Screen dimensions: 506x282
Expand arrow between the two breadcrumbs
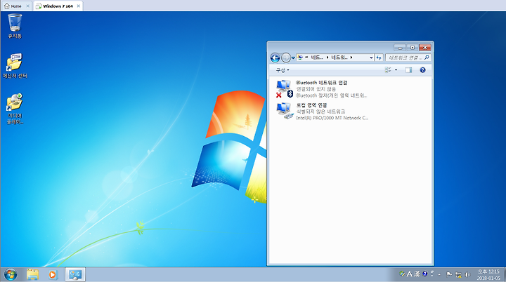pyautogui.click(x=327, y=58)
